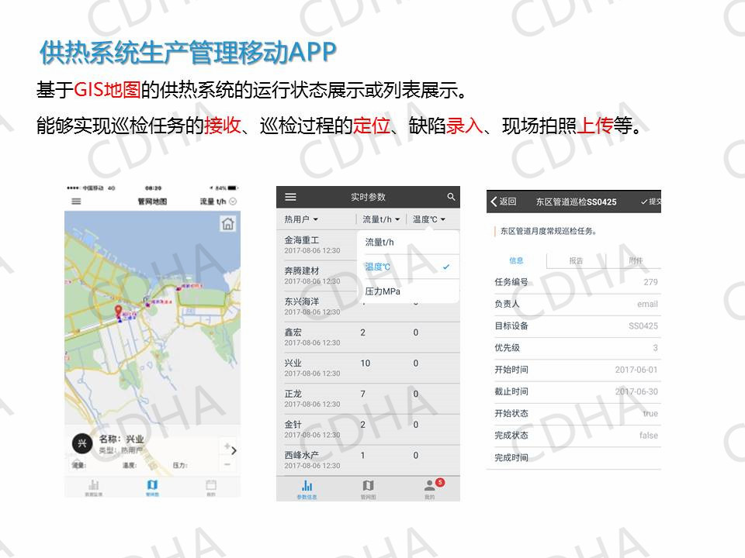Open the 正龙 row
Viewport: 745px width, 558px height.
point(368,399)
